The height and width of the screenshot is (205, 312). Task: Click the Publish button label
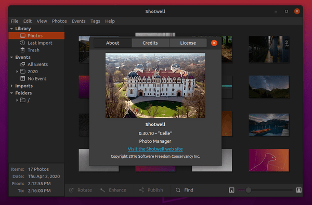(155, 190)
